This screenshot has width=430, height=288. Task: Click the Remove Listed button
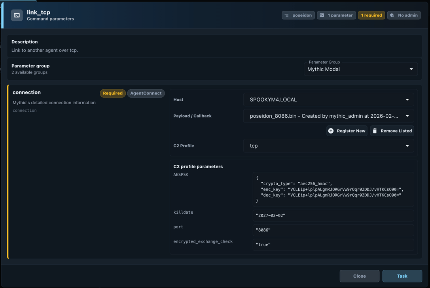click(x=392, y=131)
